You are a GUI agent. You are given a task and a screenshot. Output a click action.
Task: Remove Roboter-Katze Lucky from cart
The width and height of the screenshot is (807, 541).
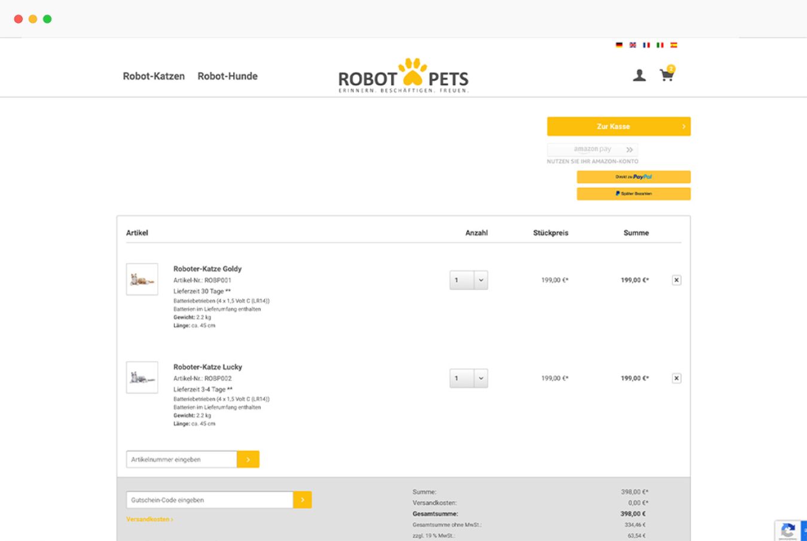tap(676, 378)
